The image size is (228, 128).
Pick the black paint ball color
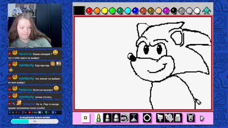[174, 11]
